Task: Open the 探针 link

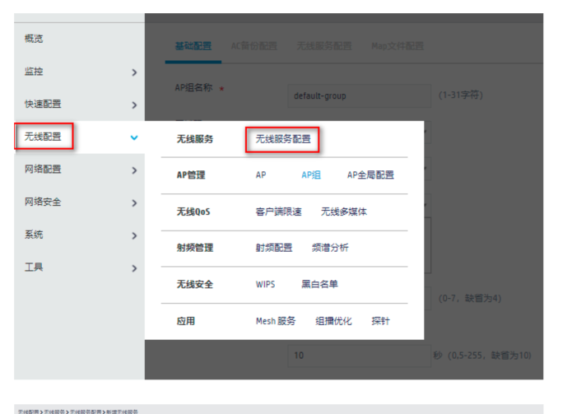Action: point(380,321)
